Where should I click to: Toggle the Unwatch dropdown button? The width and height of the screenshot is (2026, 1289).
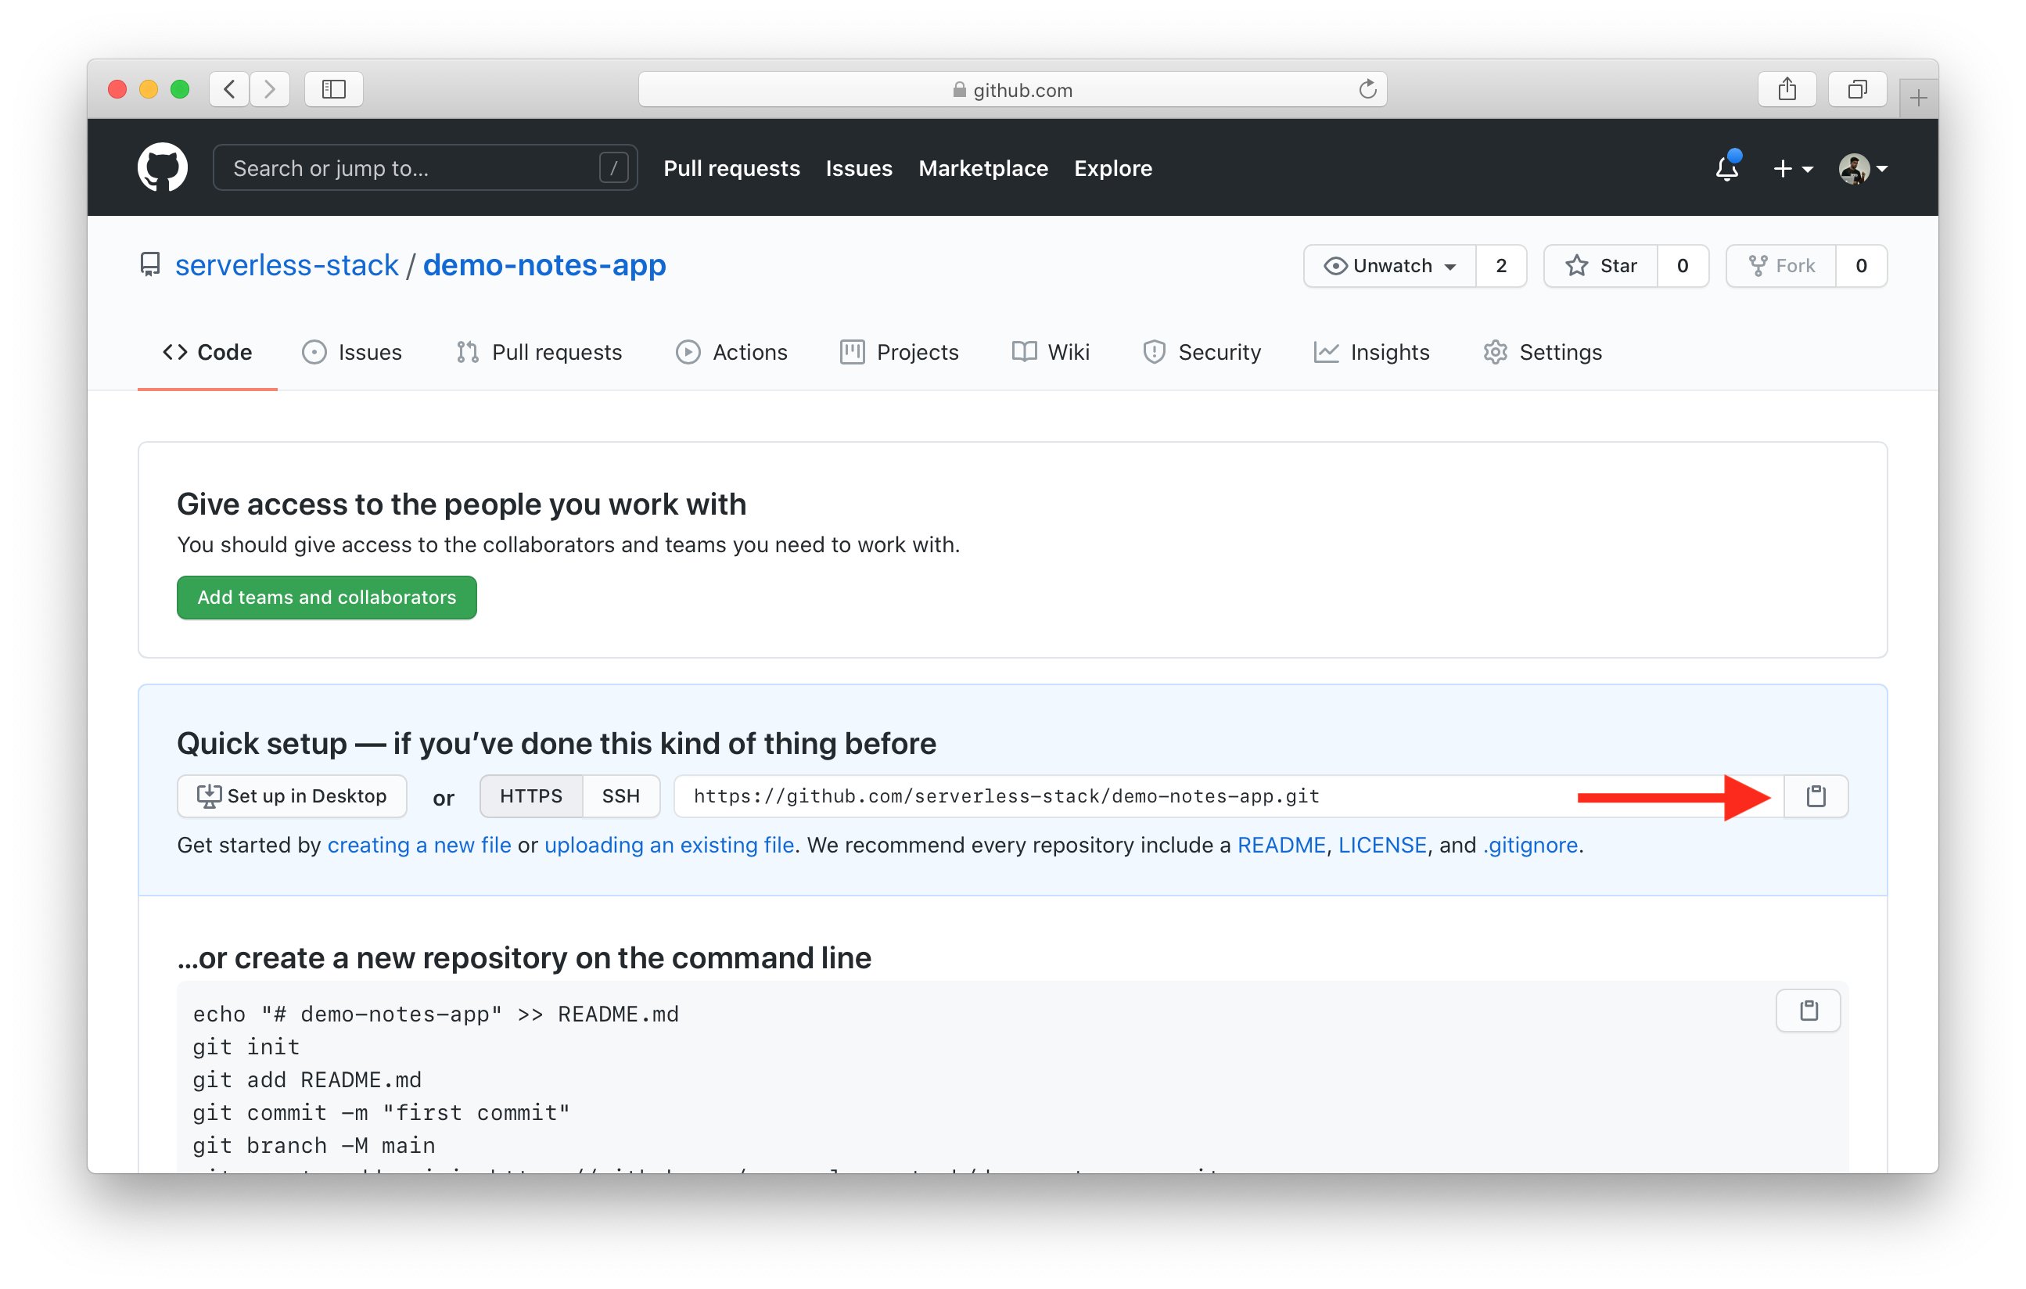[1387, 266]
